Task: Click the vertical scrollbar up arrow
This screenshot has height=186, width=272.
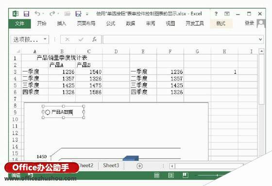Action: click(261, 51)
